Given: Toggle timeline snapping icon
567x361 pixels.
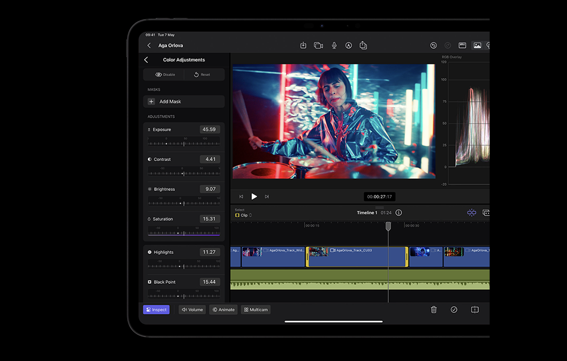Looking at the screenshot, I should pos(471,212).
